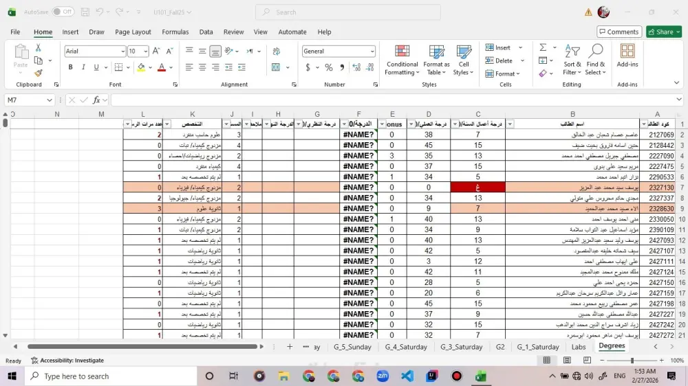Open the General number format dropdown

point(372,52)
